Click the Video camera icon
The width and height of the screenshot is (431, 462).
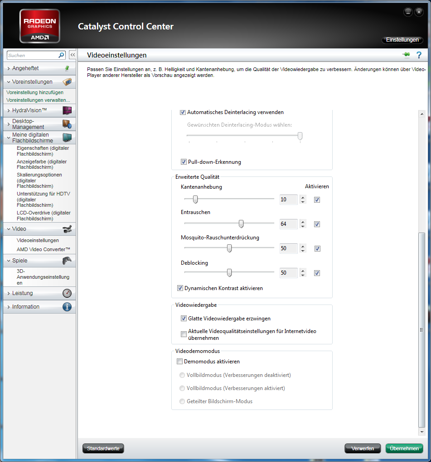coord(67,229)
